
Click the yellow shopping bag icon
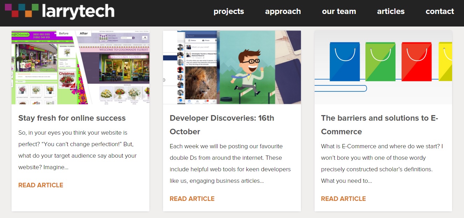[x=445, y=61]
